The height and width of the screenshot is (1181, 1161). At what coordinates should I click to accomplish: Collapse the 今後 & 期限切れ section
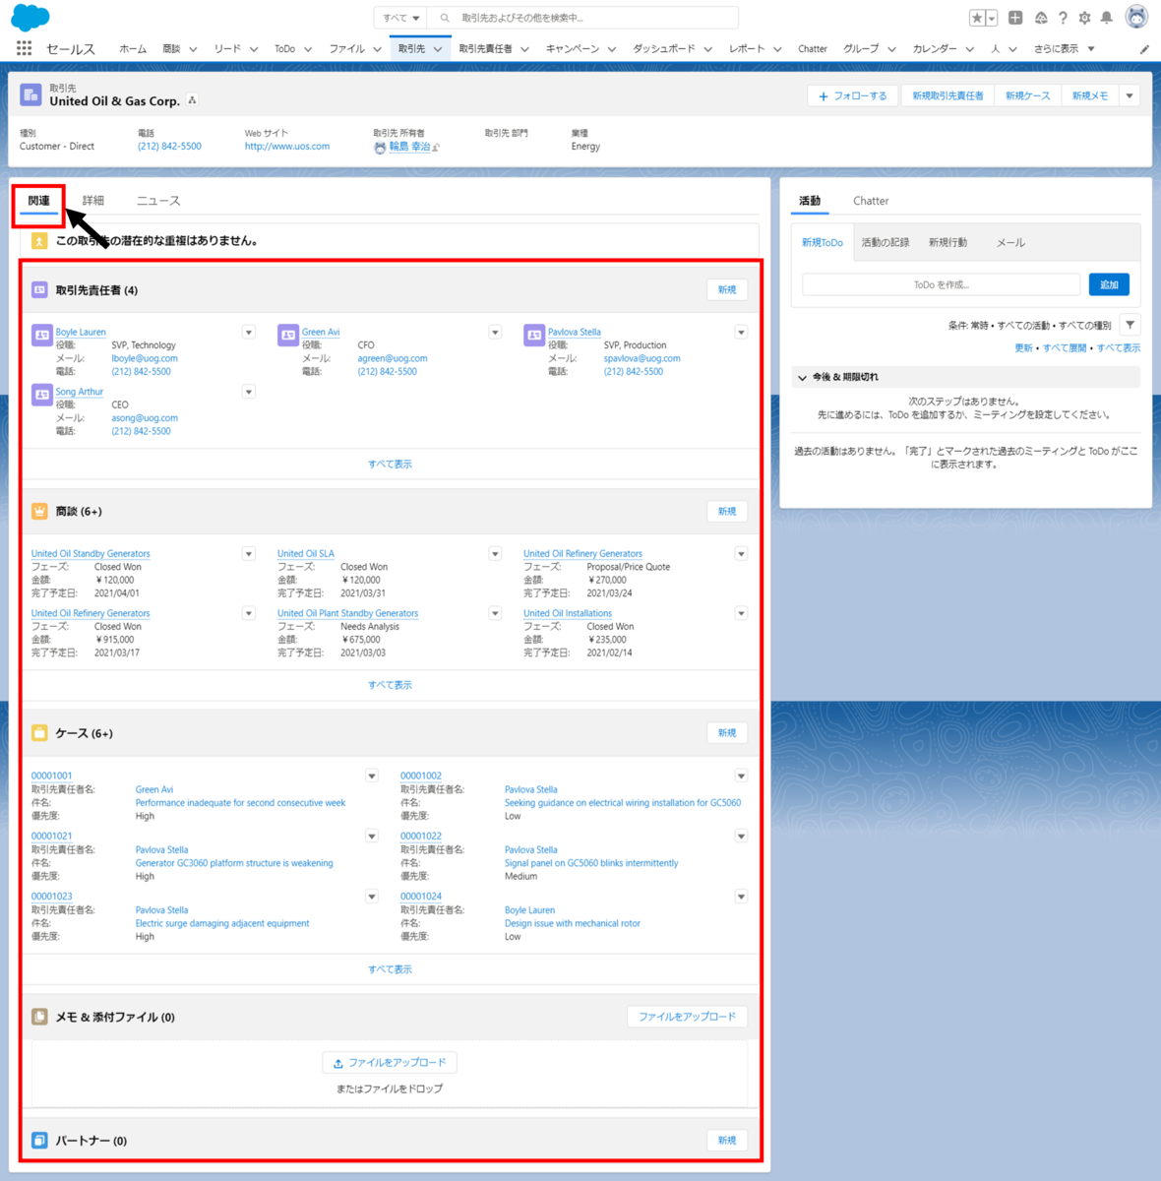coord(802,378)
